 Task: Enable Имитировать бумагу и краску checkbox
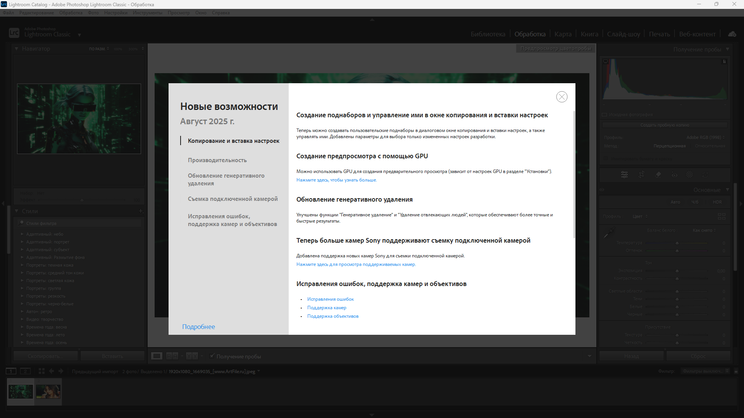(x=606, y=159)
